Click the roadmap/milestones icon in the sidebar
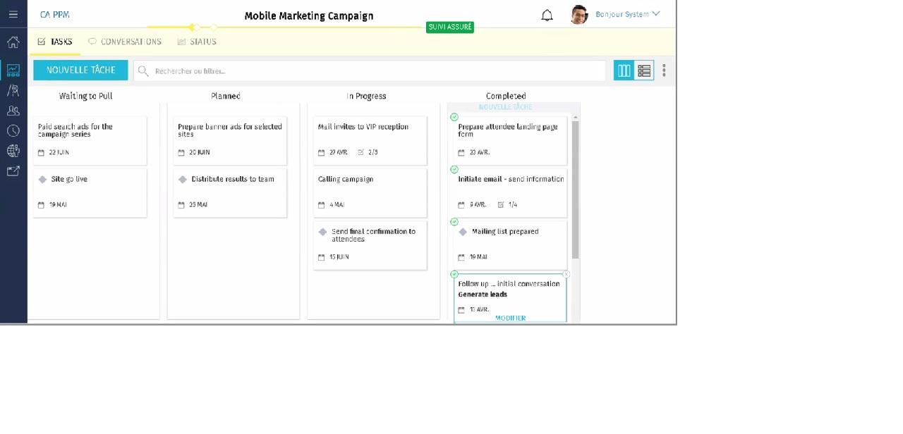Image resolution: width=903 pixels, height=434 pixels. pos(13,90)
